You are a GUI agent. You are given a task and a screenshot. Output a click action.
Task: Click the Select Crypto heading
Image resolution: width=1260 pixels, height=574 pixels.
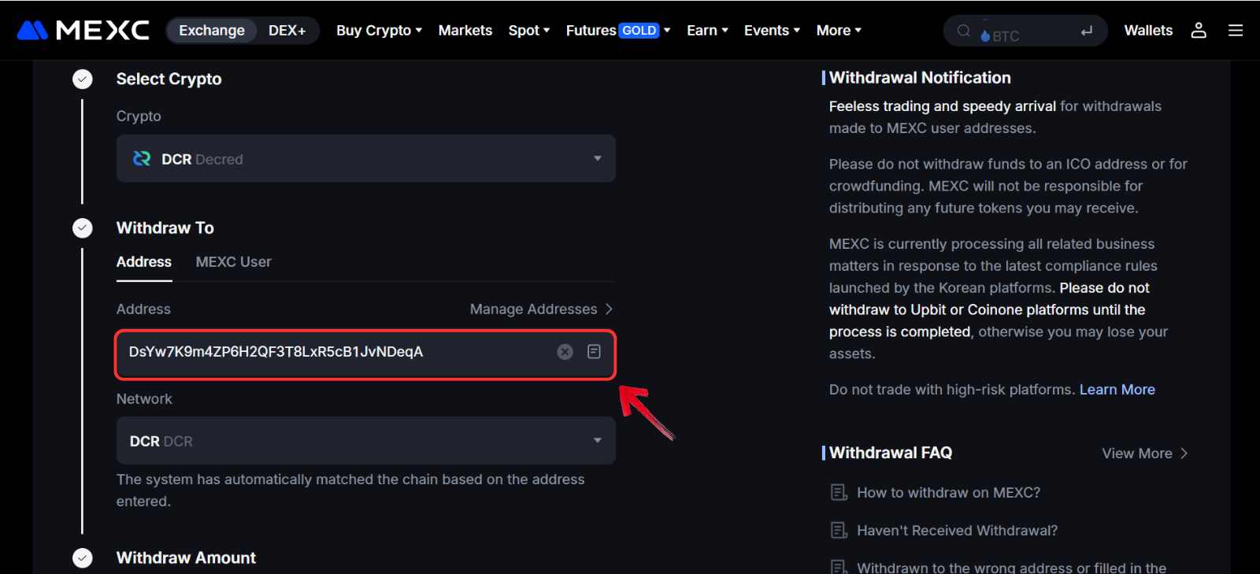pos(169,79)
